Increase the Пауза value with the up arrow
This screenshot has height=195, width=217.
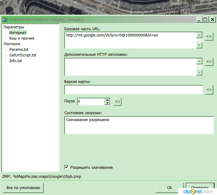point(107,100)
